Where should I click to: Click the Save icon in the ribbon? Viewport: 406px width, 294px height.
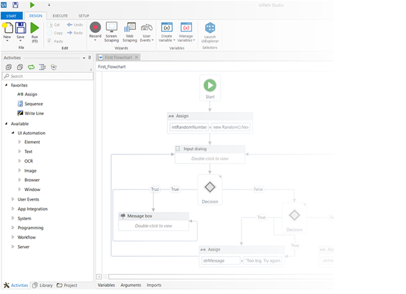21,28
